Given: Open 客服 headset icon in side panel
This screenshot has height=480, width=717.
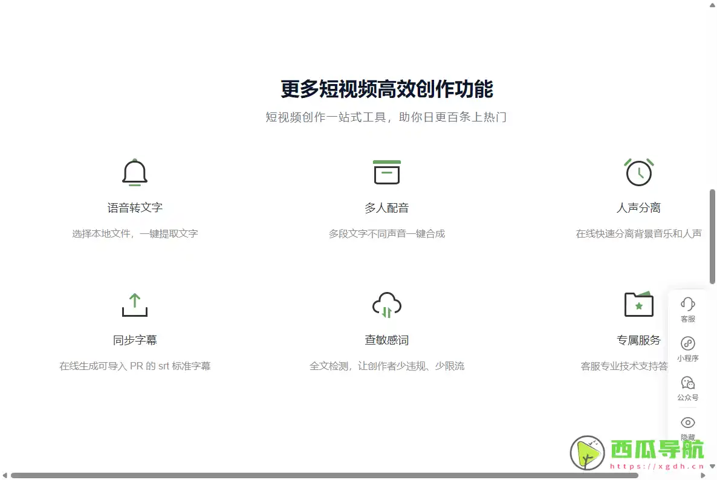Looking at the screenshot, I should coord(688,304).
